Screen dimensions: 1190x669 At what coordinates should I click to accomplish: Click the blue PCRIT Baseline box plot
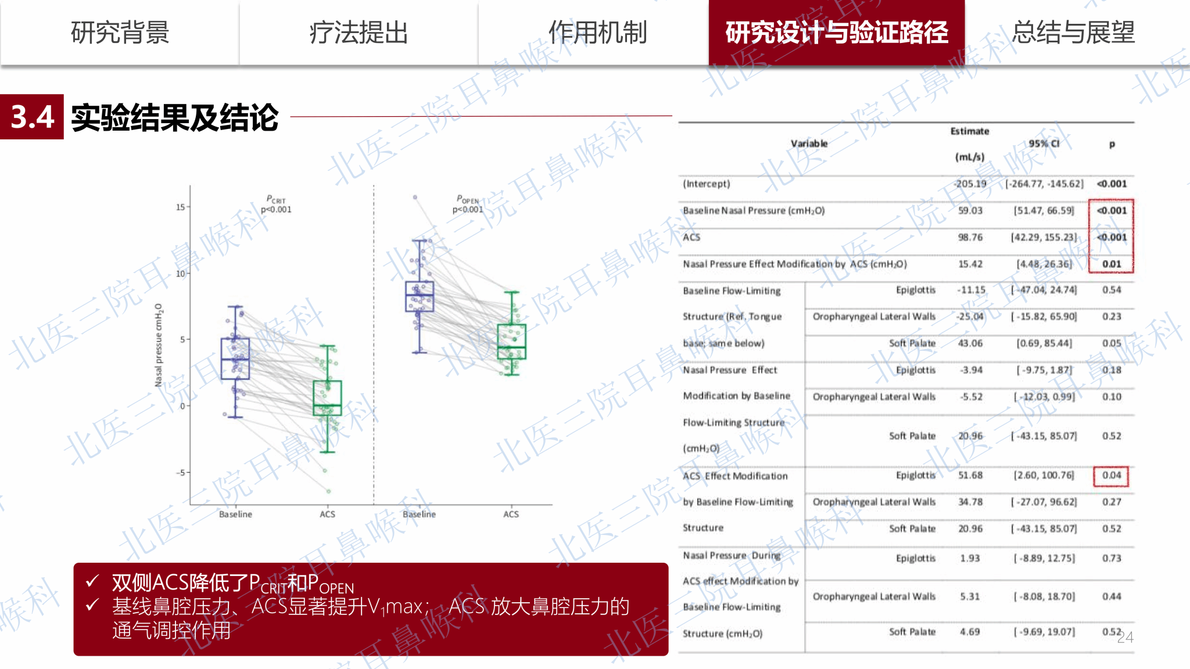click(x=235, y=359)
